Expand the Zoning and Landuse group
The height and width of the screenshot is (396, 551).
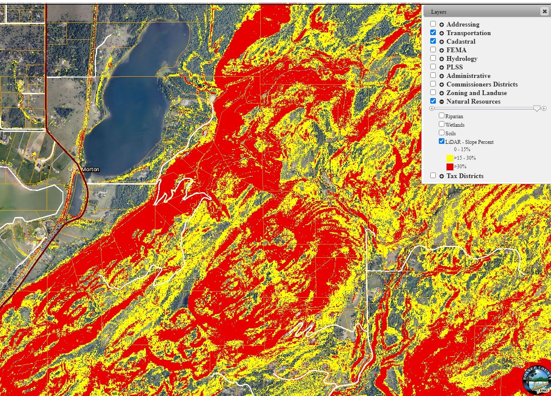(x=441, y=93)
